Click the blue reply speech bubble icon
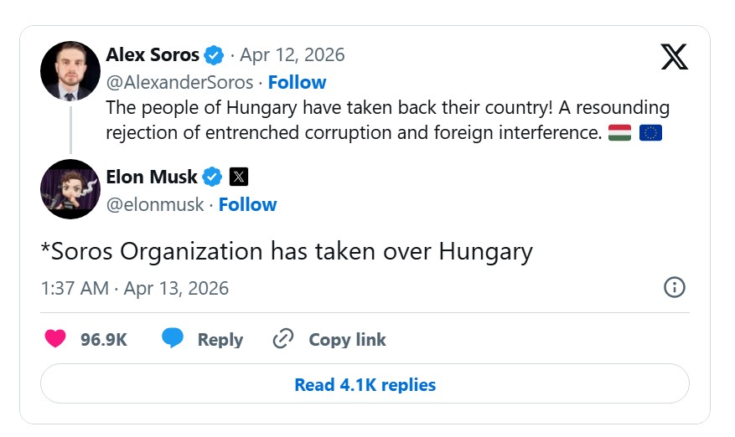The image size is (735, 437). point(173,339)
